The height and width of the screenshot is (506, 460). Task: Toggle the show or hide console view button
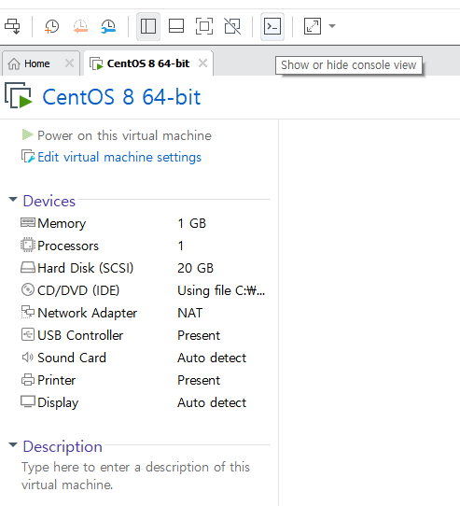[x=272, y=26]
